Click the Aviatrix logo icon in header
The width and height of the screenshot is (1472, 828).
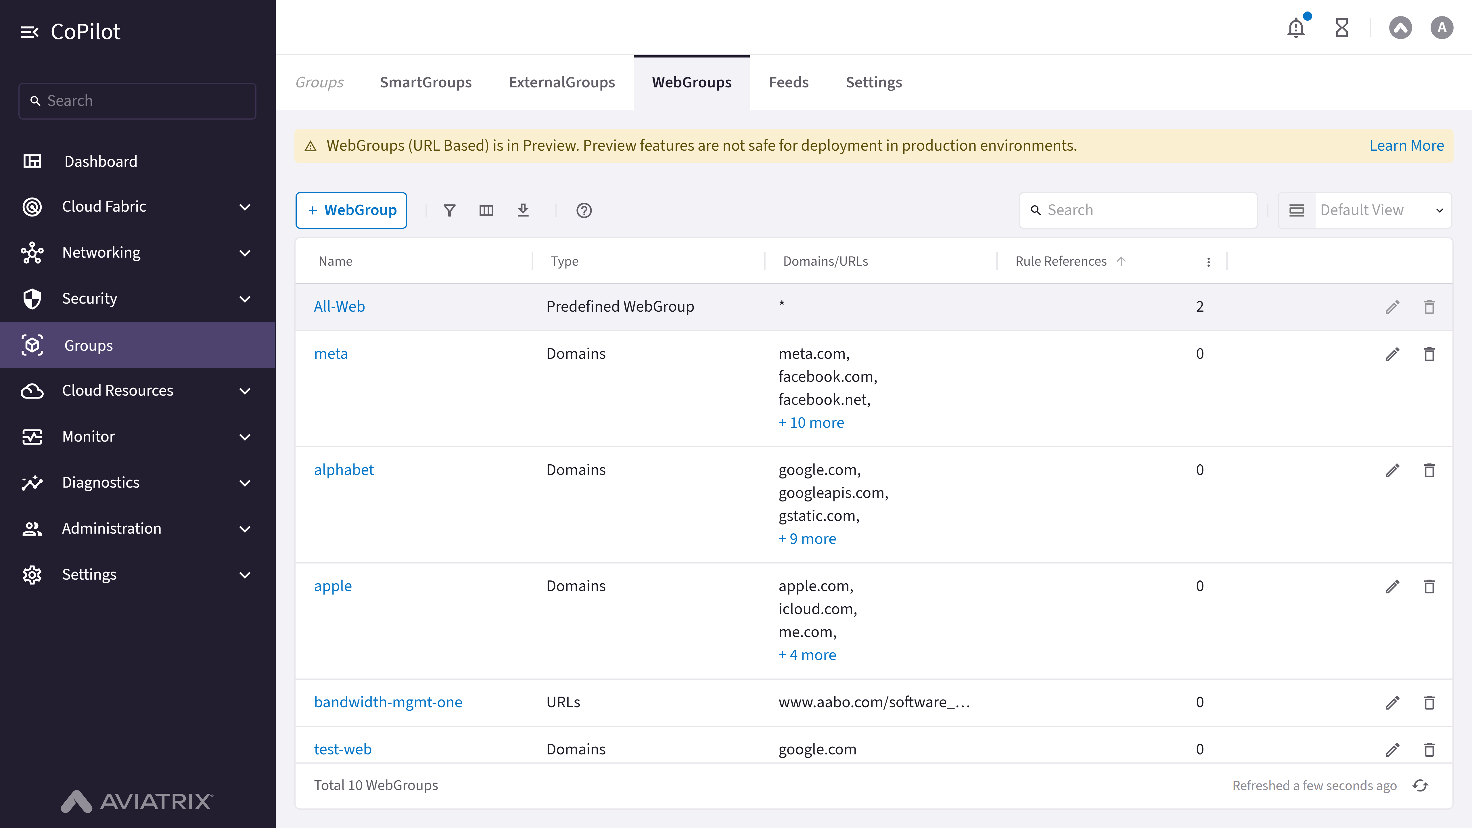[1400, 27]
